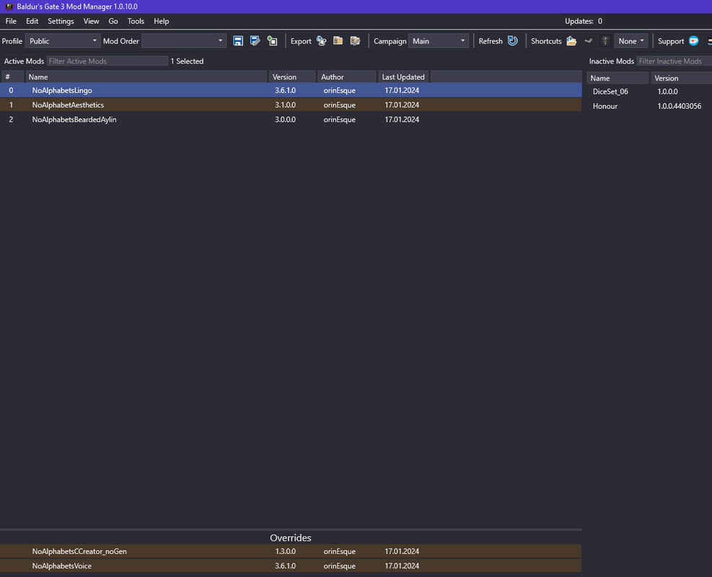Click the Export toolbar label
Viewport: 712px width, 577px height.
(301, 41)
